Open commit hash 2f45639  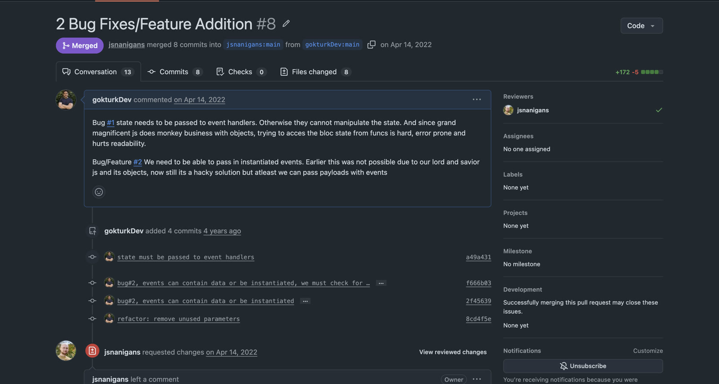(478, 301)
